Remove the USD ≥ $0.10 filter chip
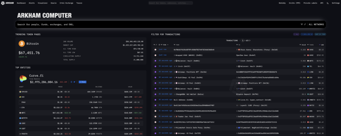Viewport: 341px width, 136px height. point(307,34)
